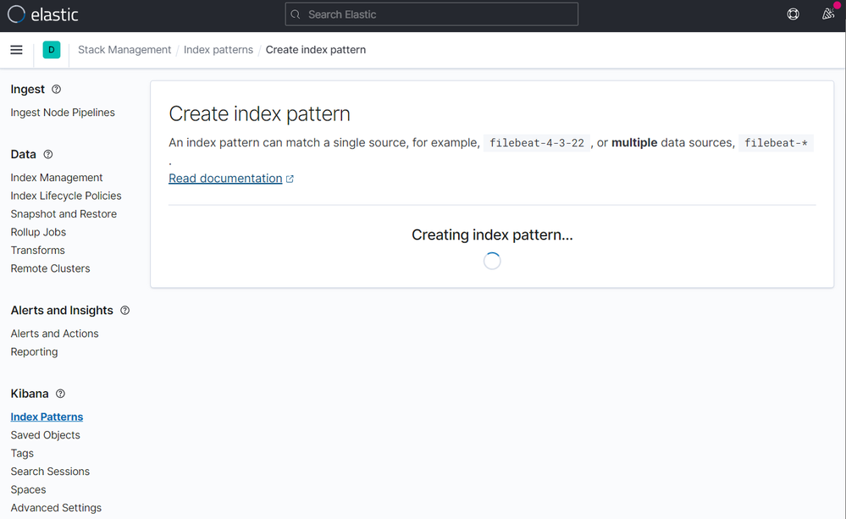Image resolution: width=846 pixels, height=519 pixels.
Task: Click the loading spinner
Action: pyautogui.click(x=491, y=261)
